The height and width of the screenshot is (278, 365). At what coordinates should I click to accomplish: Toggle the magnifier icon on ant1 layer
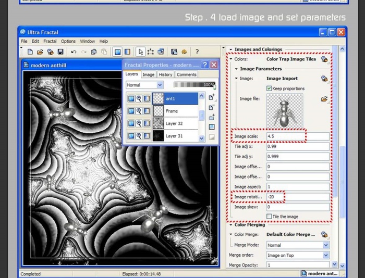pos(139,98)
